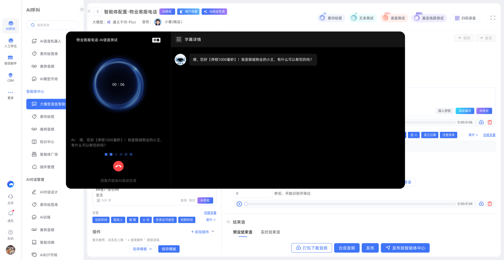The width and height of the screenshot is (504, 260).
Task: Open the 用户肖像 button
Action: point(188,12)
